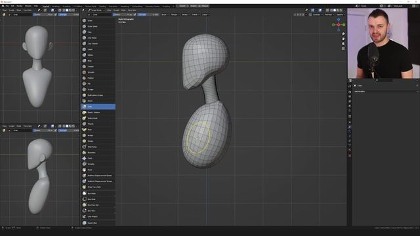Select the Clay Thumb brush
420x236 pixels.
coord(98,44)
